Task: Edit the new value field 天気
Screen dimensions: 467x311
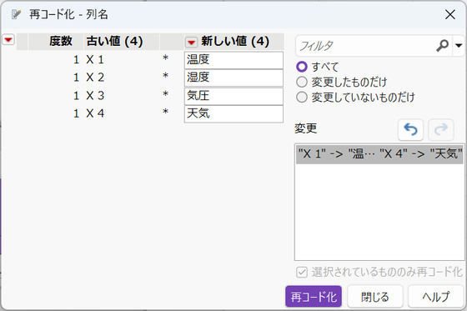Action: point(233,113)
